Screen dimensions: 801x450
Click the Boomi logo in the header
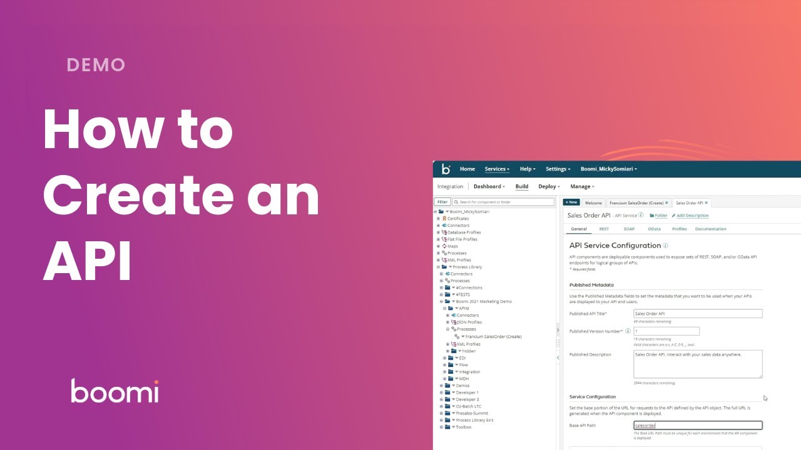pyautogui.click(x=446, y=169)
